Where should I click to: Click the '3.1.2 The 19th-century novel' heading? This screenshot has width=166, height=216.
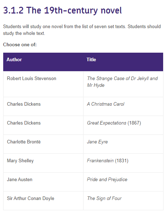(x=62, y=10)
